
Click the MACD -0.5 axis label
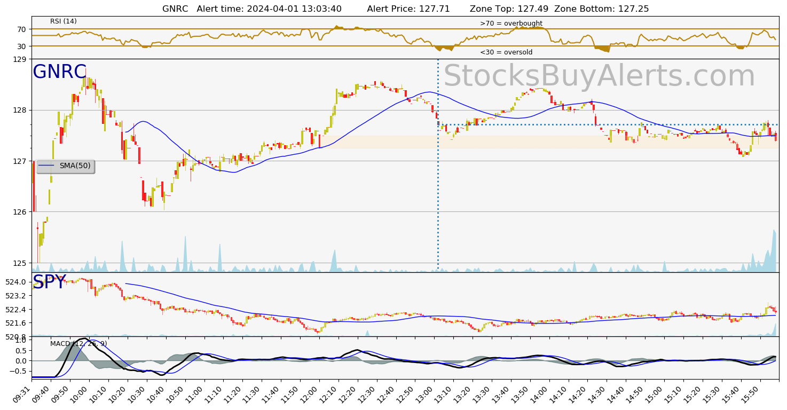pyautogui.click(x=17, y=372)
